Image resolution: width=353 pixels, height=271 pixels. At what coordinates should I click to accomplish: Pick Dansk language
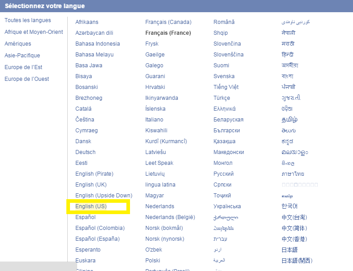pyautogui.click(x=84, y=141)
